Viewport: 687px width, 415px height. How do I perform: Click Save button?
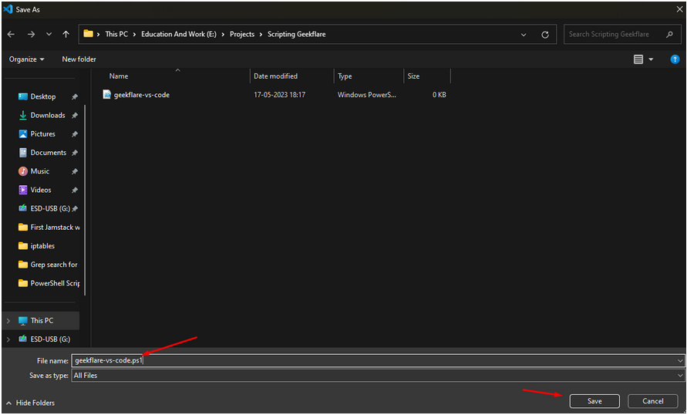pos(594,401)
